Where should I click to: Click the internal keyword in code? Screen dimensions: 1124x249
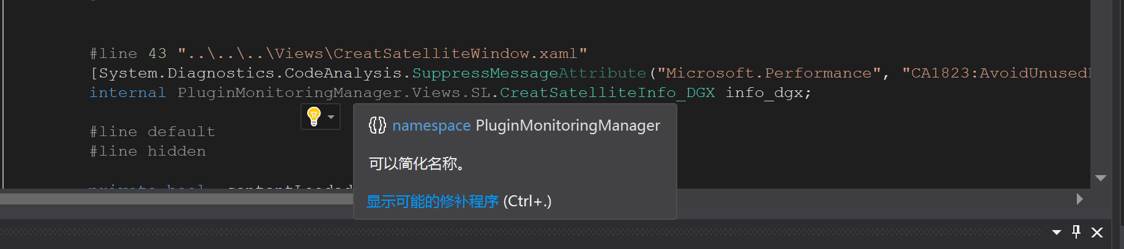[x=127, y=93]
